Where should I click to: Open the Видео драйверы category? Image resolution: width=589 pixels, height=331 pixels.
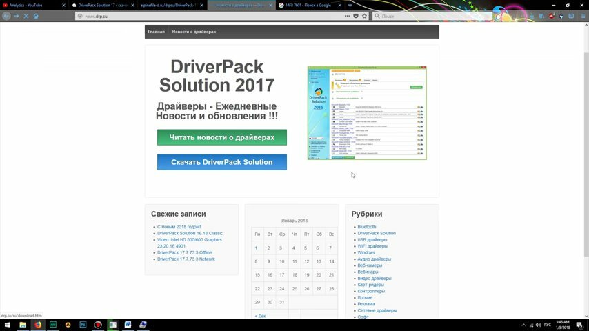click(x=374, y=279)
